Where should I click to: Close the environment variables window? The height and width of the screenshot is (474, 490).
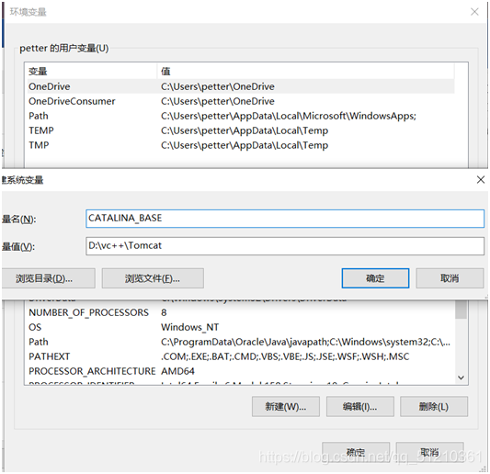coord(474,12)
